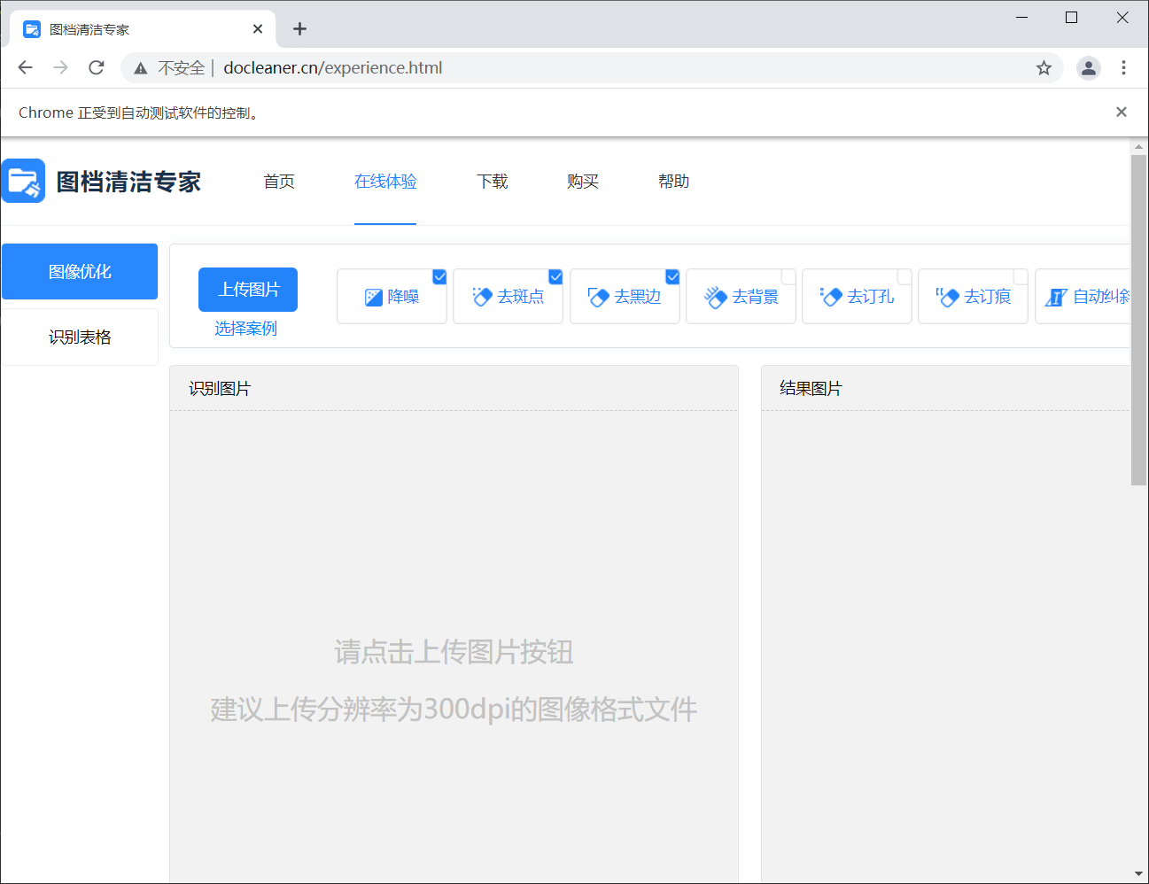1149x884 pixels.
Task: Click the browser forward arrow
Action: (60, 67)
